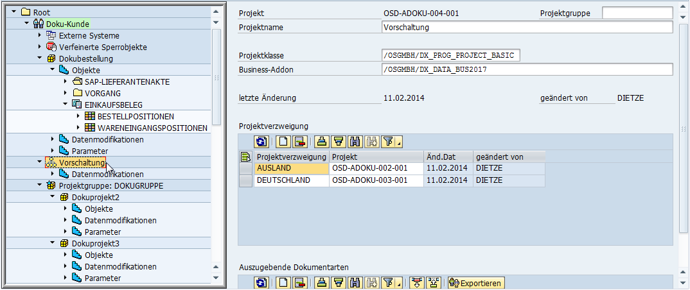
Task: Sort ascending in Projektverzweigung toolbar
Action: [x=322, y=142]
